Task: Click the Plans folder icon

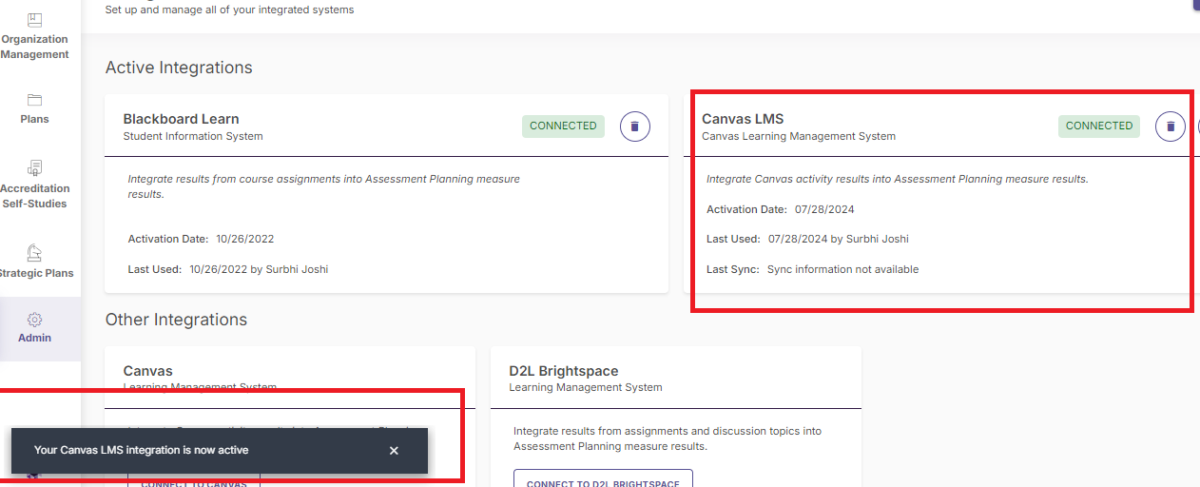Action: (34, 100)
